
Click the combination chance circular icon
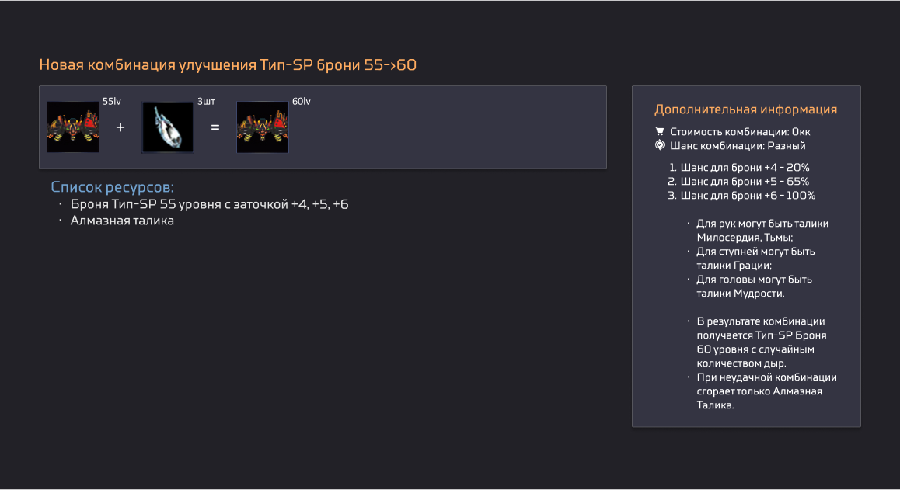(660, 145)
